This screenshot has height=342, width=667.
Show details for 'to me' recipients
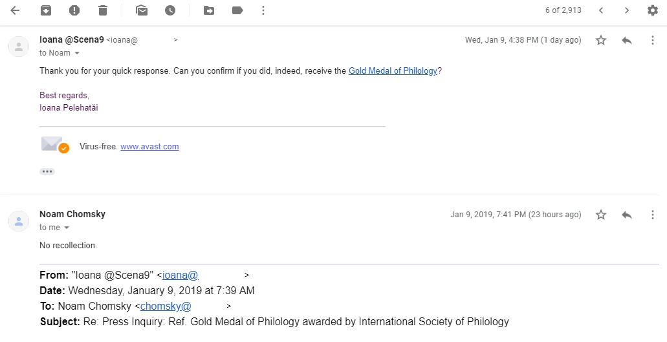(66, 228)
